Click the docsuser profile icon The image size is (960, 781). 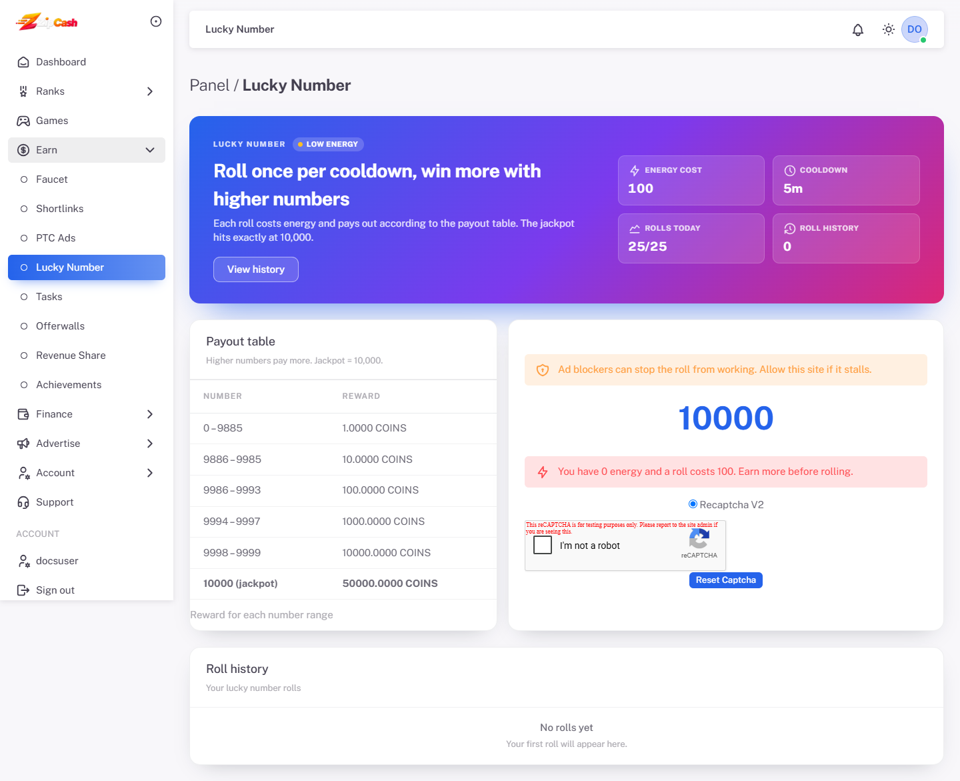pos(23,561)
